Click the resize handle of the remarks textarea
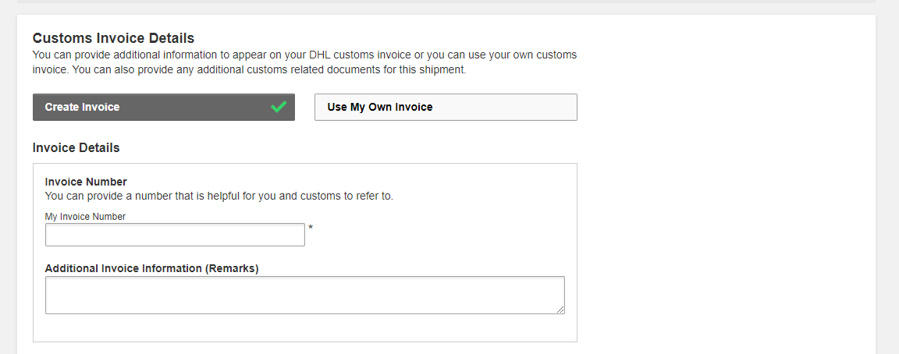899x354 pixels. tap(560, 310)
